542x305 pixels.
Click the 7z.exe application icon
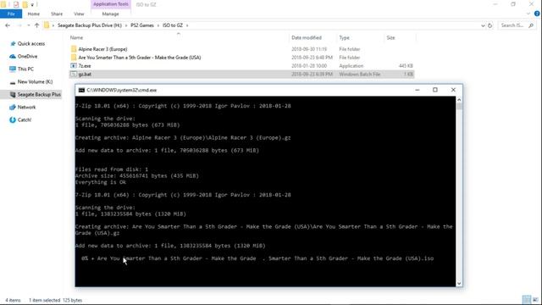coord(74,66)
